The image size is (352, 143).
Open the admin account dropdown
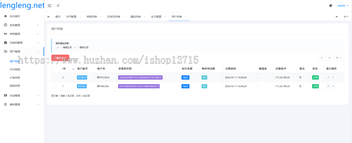click(x=343, y=6)
